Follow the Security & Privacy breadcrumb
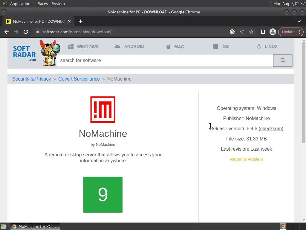 (x=31, y=79)
